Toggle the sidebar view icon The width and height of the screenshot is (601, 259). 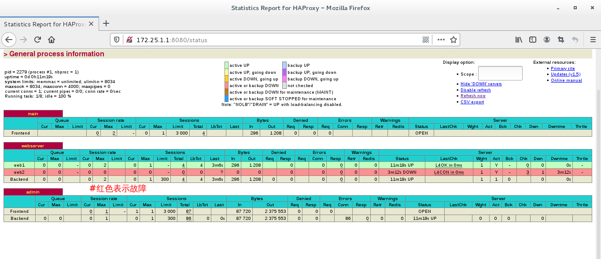pyautogui.click(x=533, y=40)
